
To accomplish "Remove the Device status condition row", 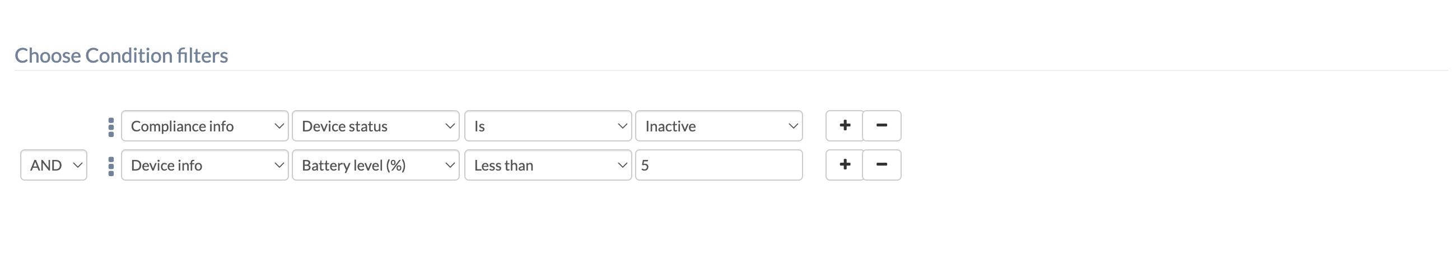I will (x=881, y=126).
